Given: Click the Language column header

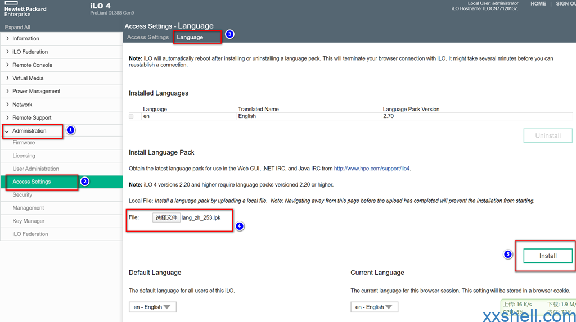Looking at the screenshot, I should click(x=155, y=109).
